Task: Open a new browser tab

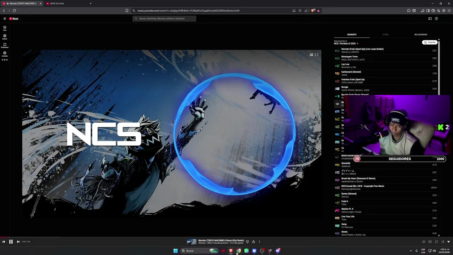Action: 90,4
